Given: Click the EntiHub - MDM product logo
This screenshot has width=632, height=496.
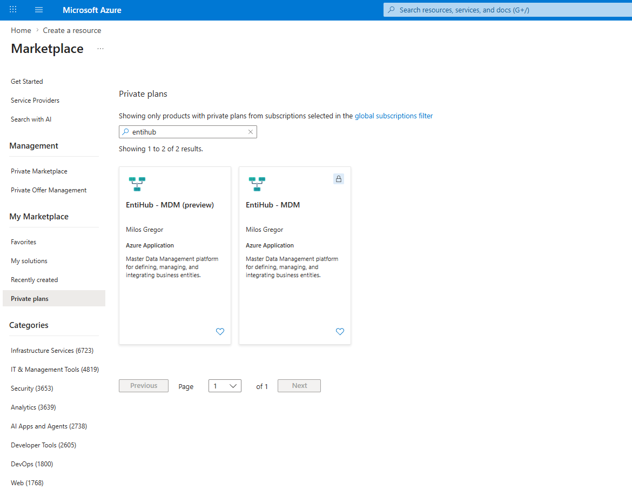Looking at the screenshot, I should (x=257, y=184).
